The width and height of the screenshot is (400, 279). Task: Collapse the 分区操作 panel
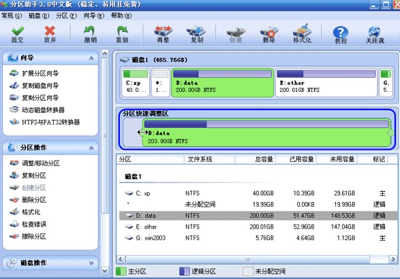coord(91,148)
